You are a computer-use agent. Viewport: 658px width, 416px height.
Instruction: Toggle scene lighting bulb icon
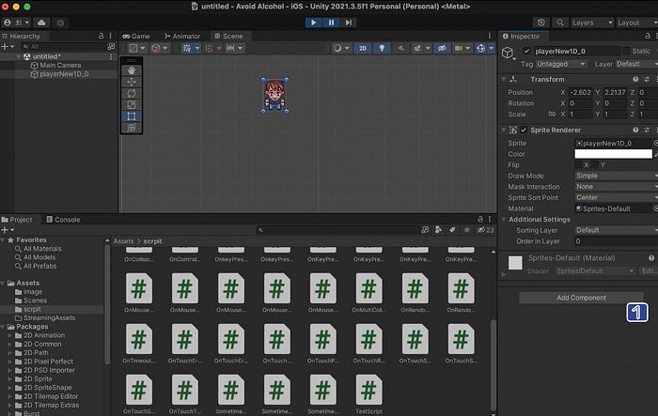point(382,48)
